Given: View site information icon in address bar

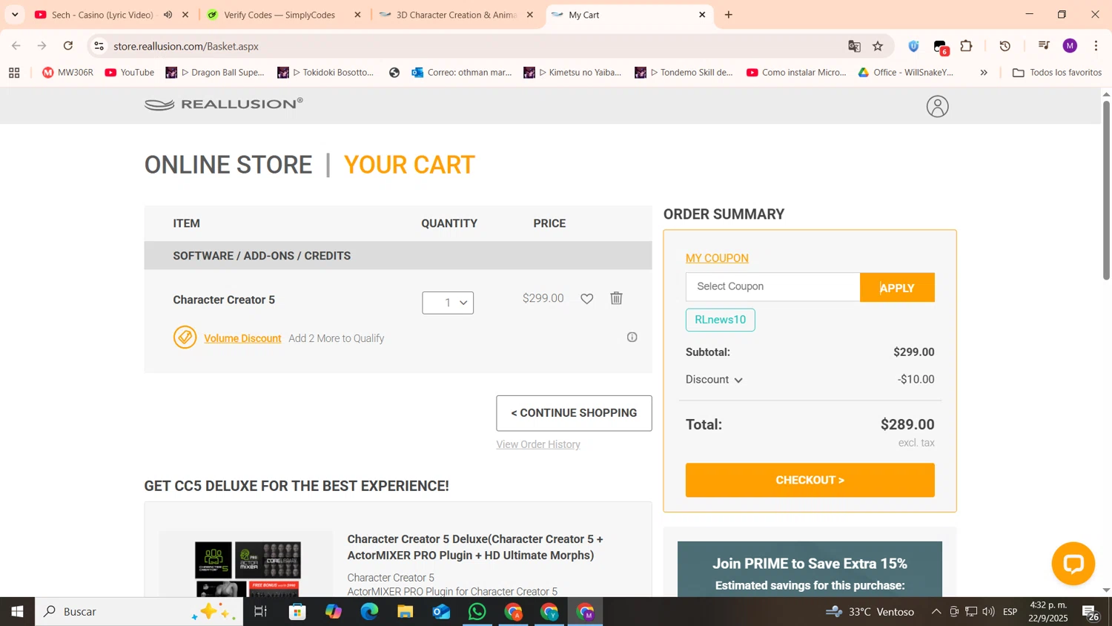Looking at the screenshot, I should (99, 46).
